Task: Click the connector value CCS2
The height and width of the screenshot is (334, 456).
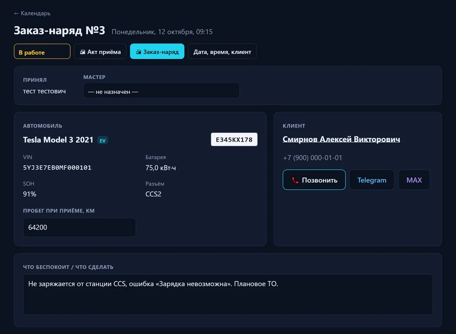Action: click(153, 194)
